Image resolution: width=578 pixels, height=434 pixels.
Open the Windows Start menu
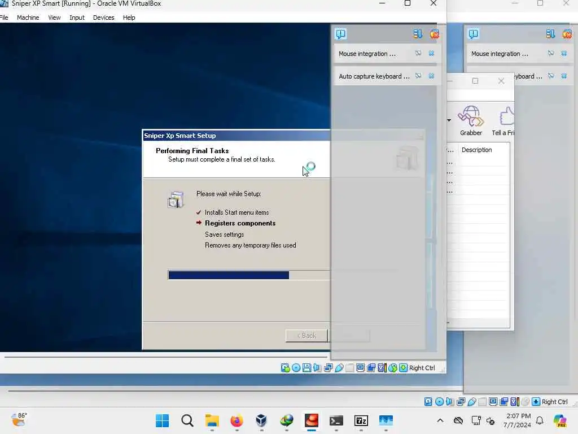[x=162, y=420]
